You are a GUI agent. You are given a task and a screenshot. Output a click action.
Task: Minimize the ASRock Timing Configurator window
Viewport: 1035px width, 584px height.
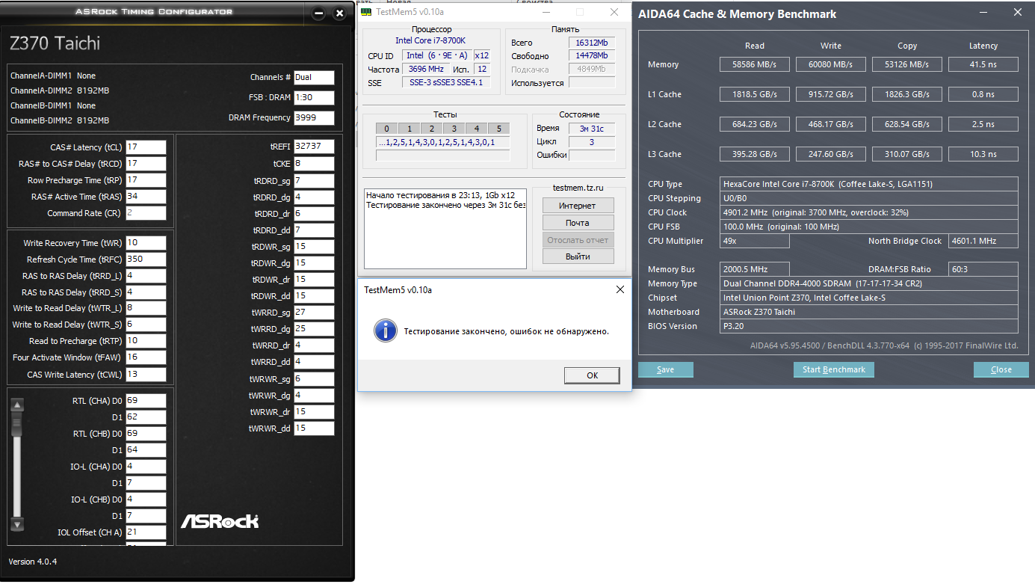point(319,13)
